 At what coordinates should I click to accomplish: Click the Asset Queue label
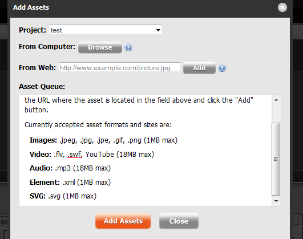[42, 86]
